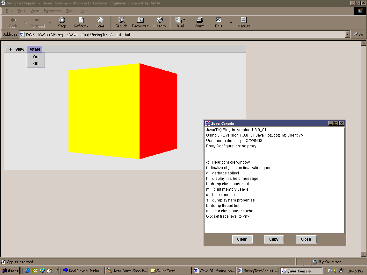Click the volume speaker tray icon
This screenshot has height=275, width=367.
(x=335, y=271)
